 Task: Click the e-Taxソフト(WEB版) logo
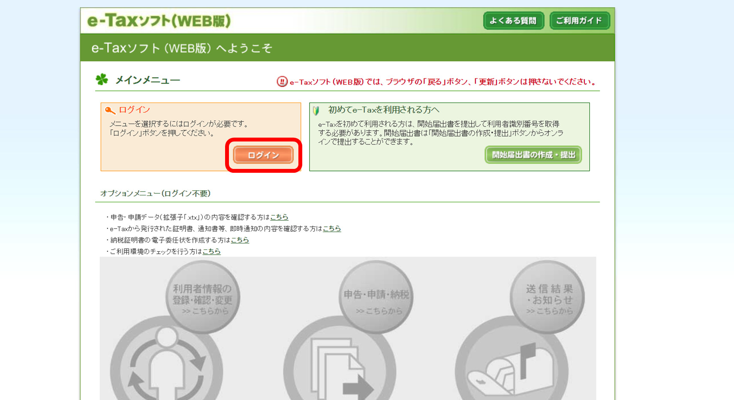pyautogui.click(x=159, y=21)
